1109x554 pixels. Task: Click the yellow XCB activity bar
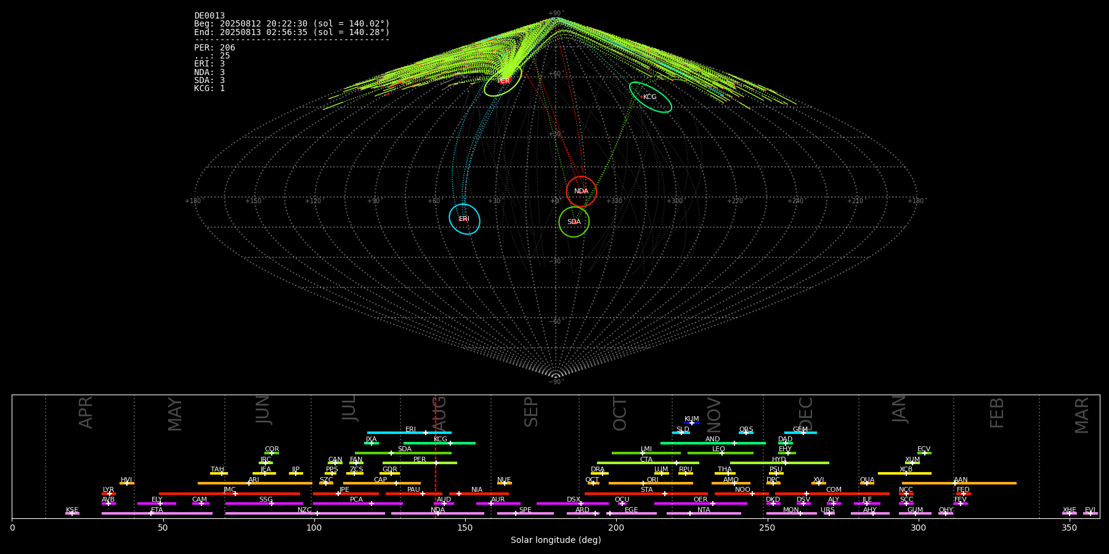pyautogui.click(x=904, y=473)
